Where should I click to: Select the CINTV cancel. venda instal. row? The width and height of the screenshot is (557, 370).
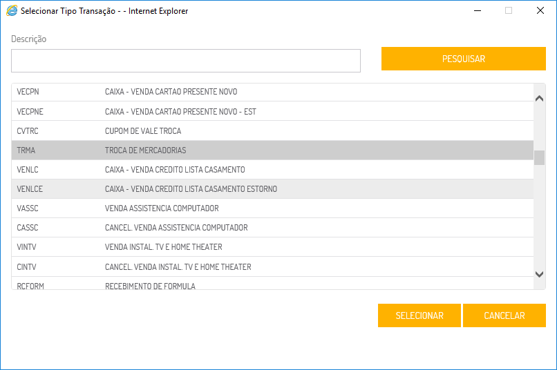click(x=272, y=266)
